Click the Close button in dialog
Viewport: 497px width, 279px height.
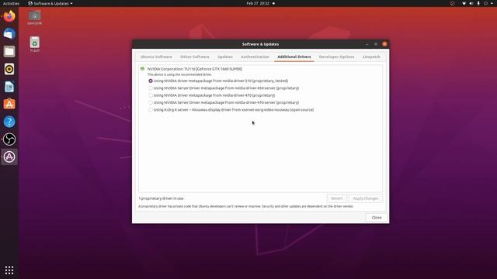(x=377, y=218)
